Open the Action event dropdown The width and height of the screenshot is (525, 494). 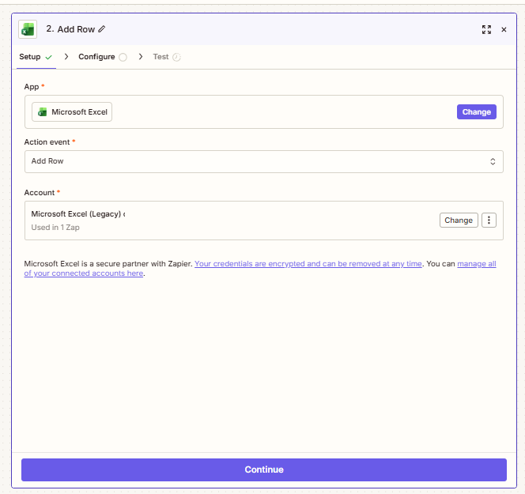tap(264, 162)
